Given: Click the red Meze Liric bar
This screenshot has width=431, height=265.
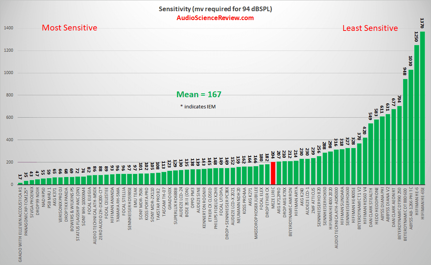Looking at the screenshot, I should point(273,173).
